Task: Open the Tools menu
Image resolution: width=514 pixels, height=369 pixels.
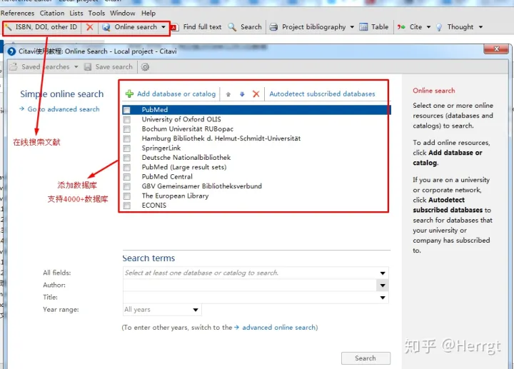Action: [x=96, y=13]
